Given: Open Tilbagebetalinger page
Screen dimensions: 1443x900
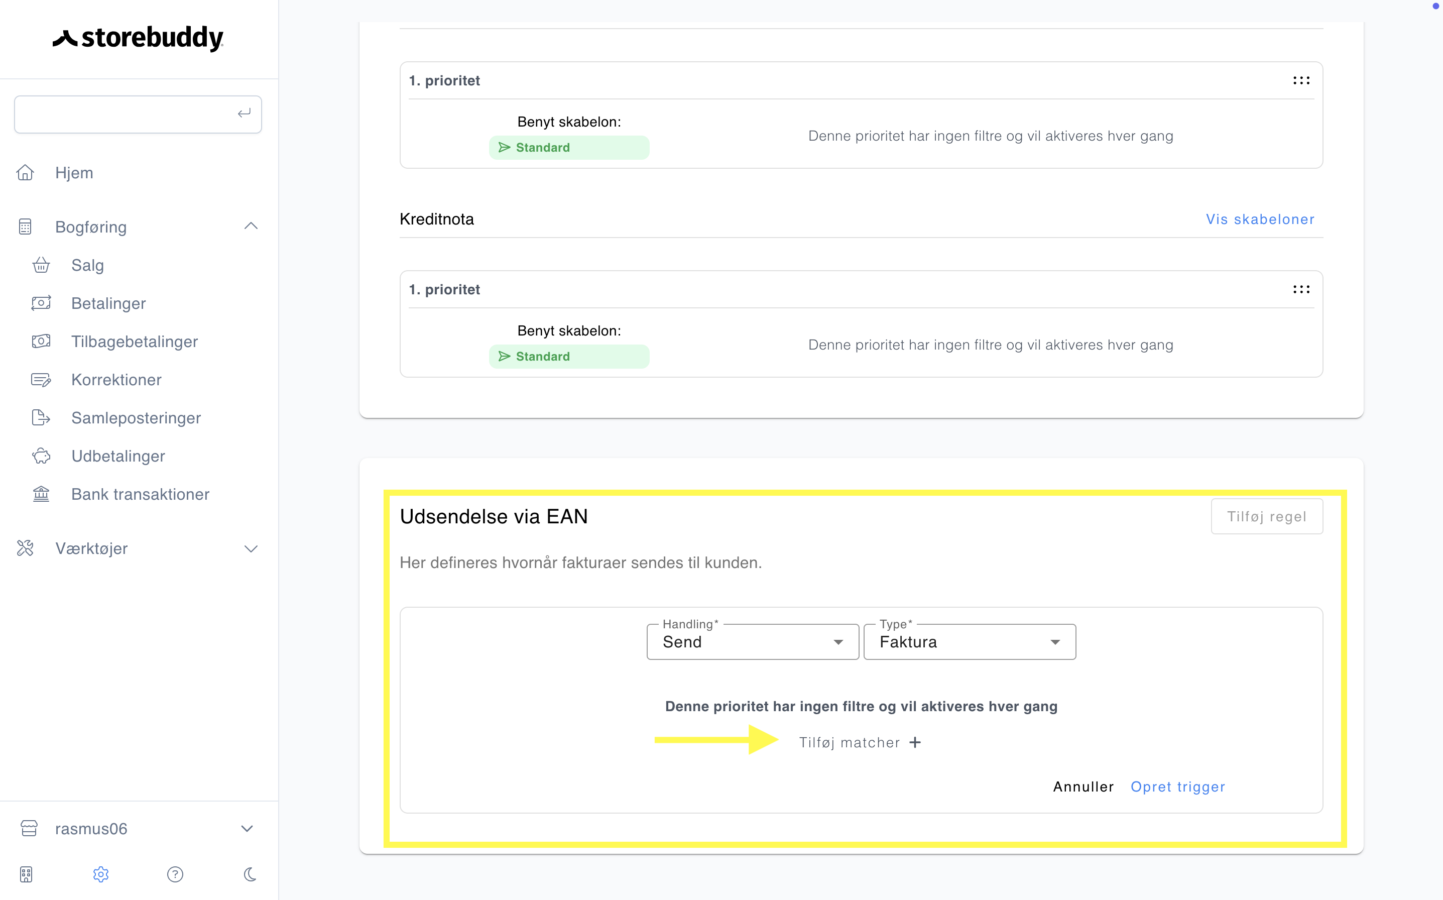Looking at the screenshot, I should coord(135,341).
